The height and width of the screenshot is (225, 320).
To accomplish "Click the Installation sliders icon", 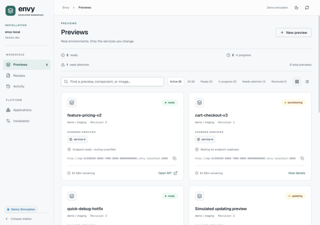I will tap(8, 121).
